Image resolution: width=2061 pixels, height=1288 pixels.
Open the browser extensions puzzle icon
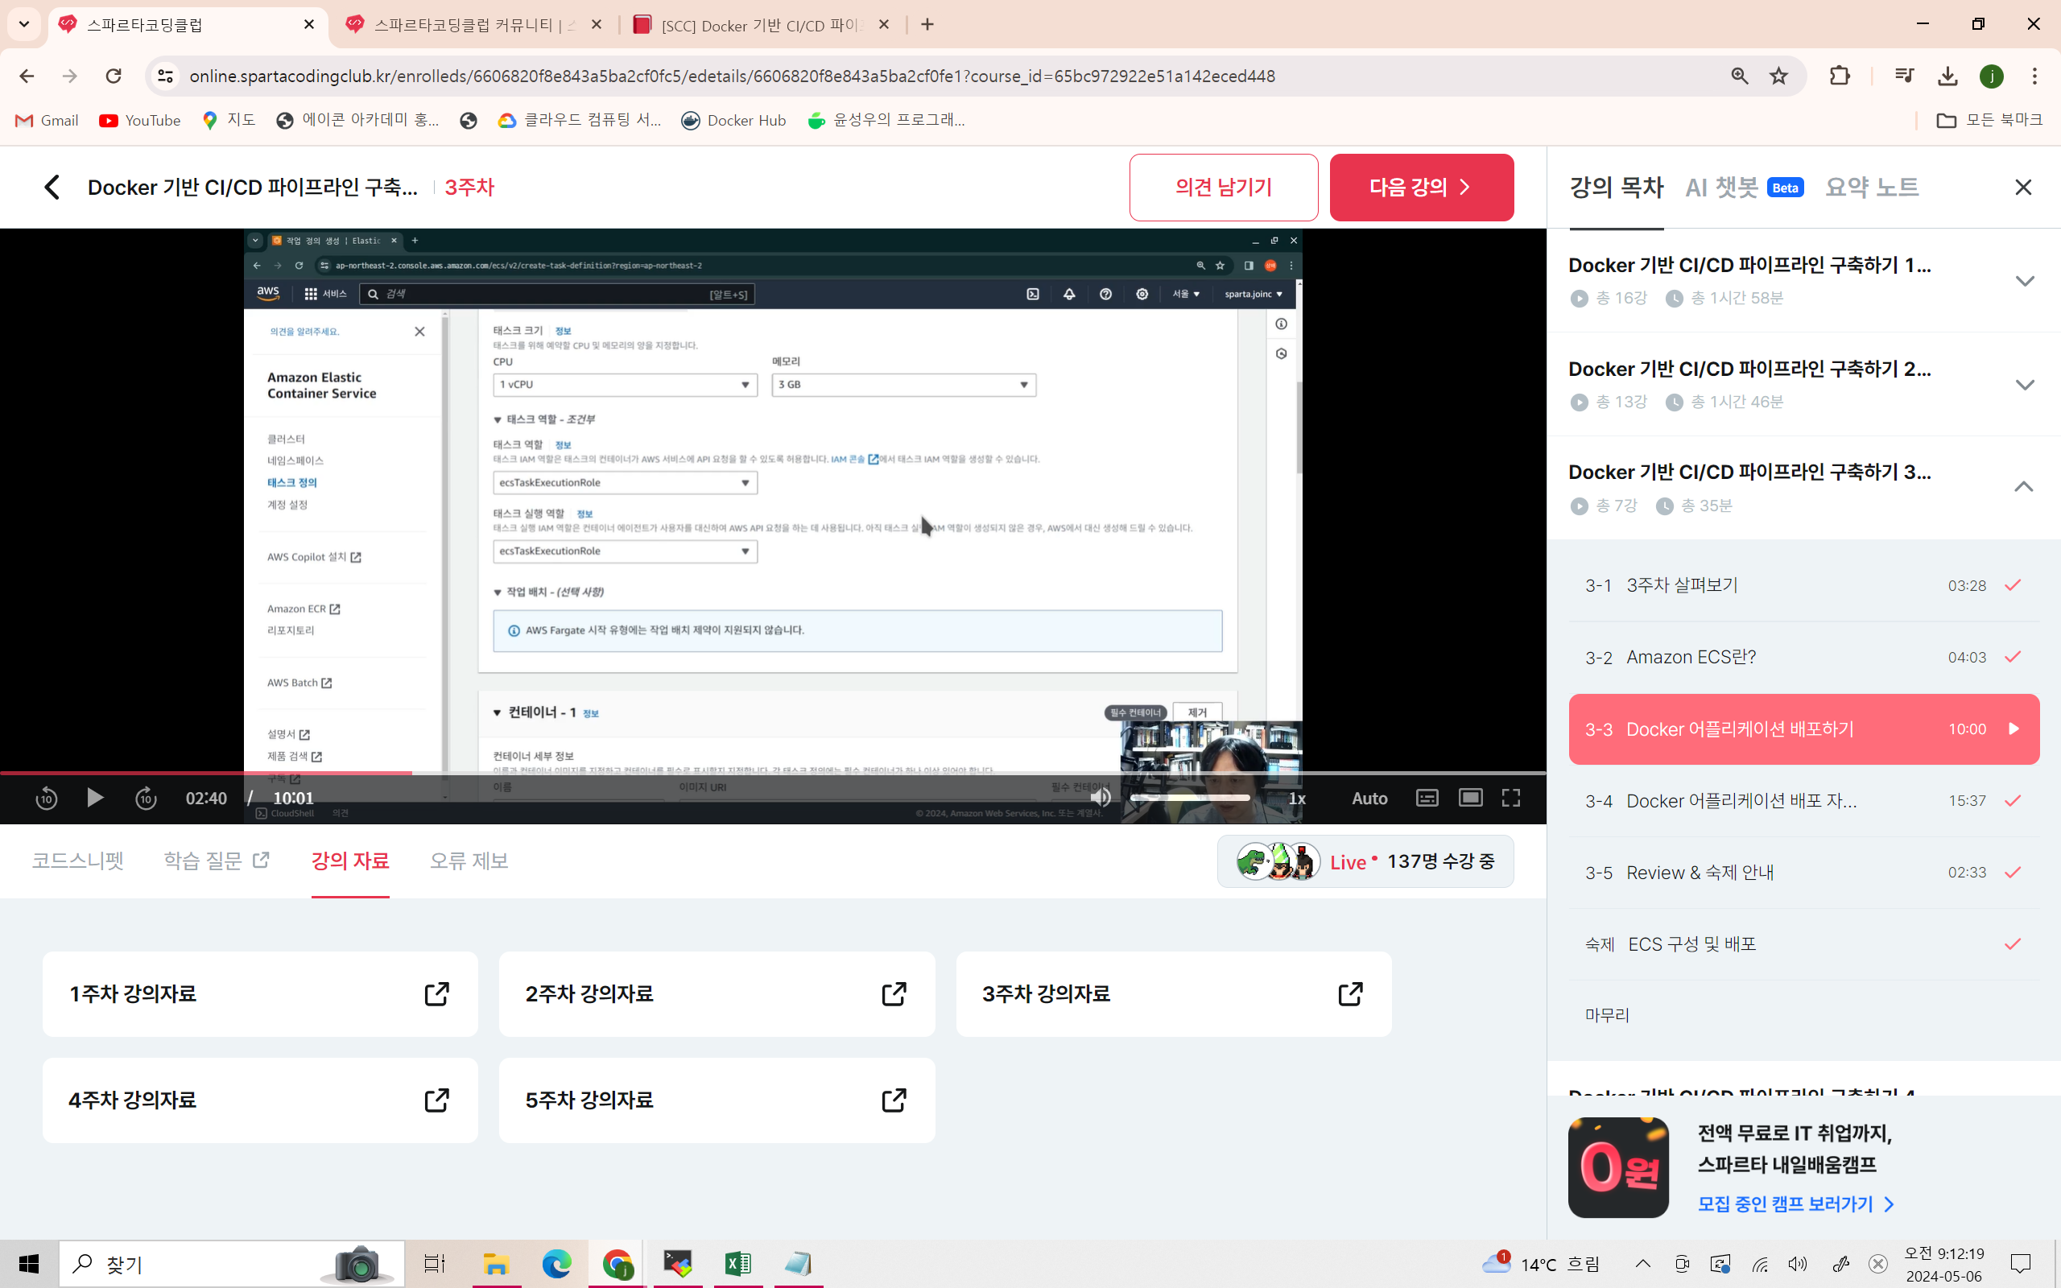point(1840,76)
